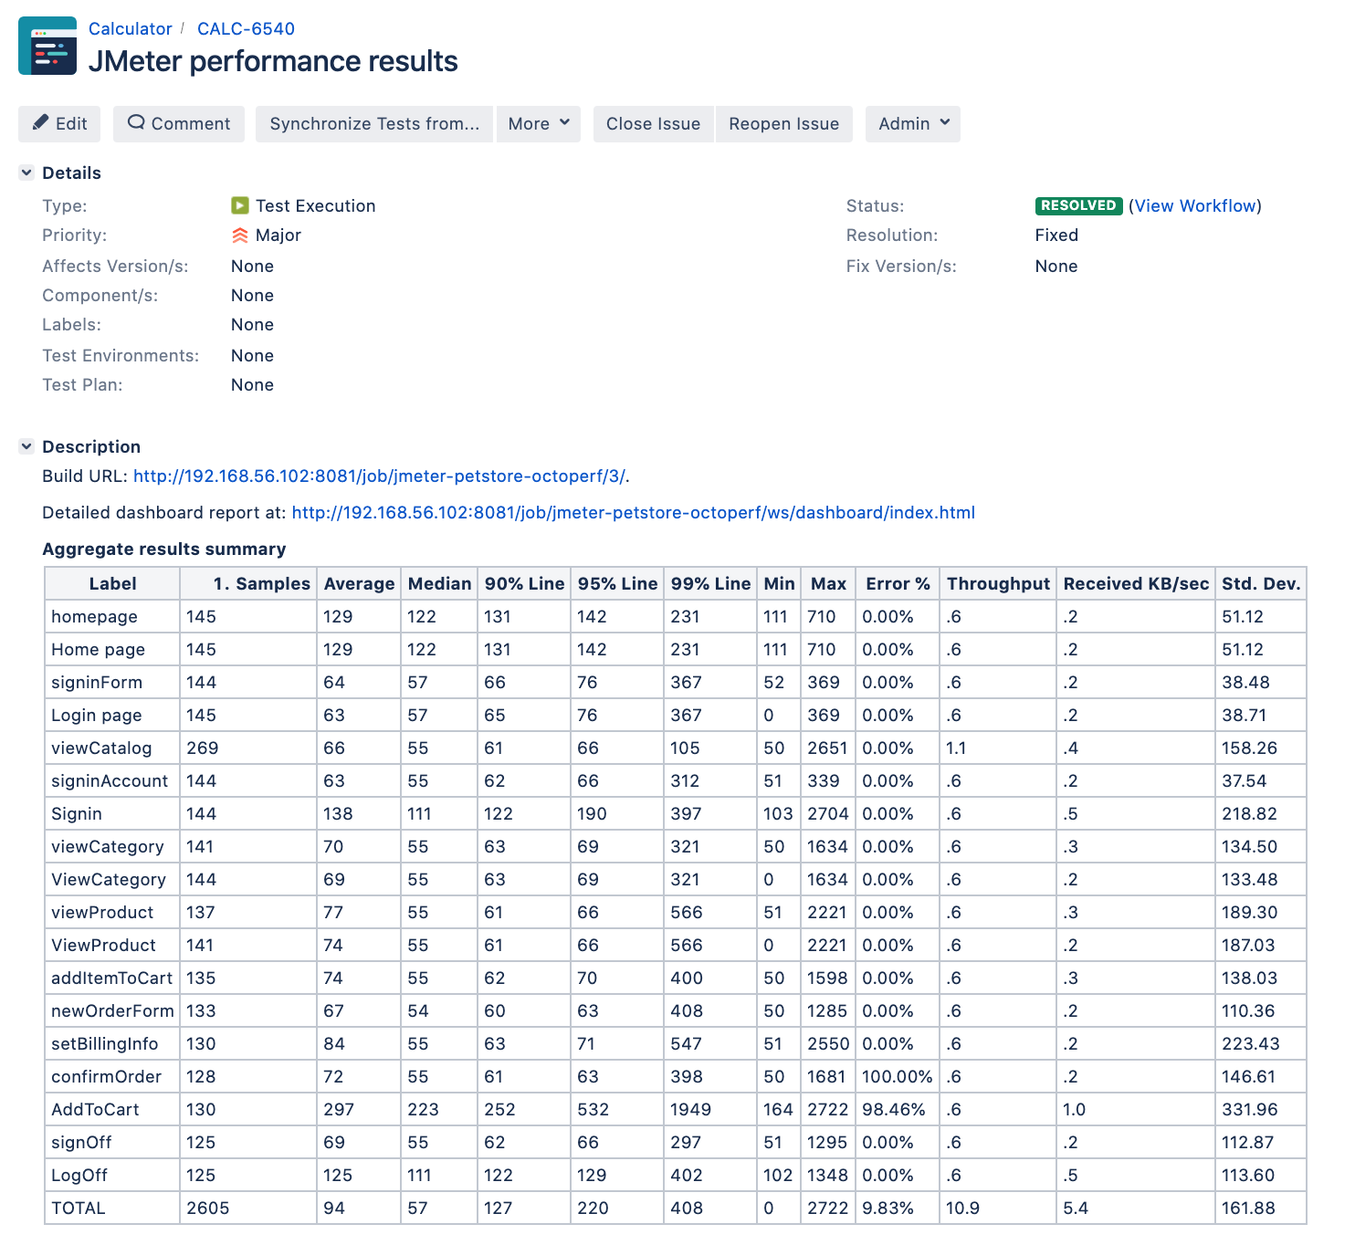The width and height of the screenshot is (1355, 1245).
Task: Click the 99% Line column header
Action: click(x=710, y=584)
